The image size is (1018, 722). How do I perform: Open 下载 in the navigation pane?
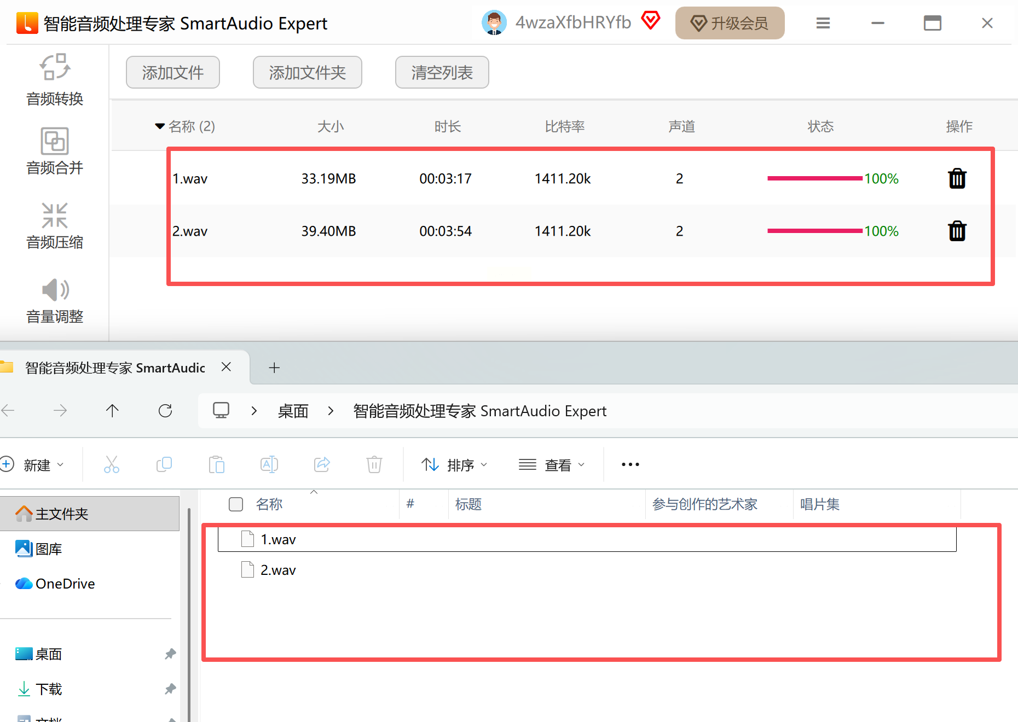[x=39, y=689]
